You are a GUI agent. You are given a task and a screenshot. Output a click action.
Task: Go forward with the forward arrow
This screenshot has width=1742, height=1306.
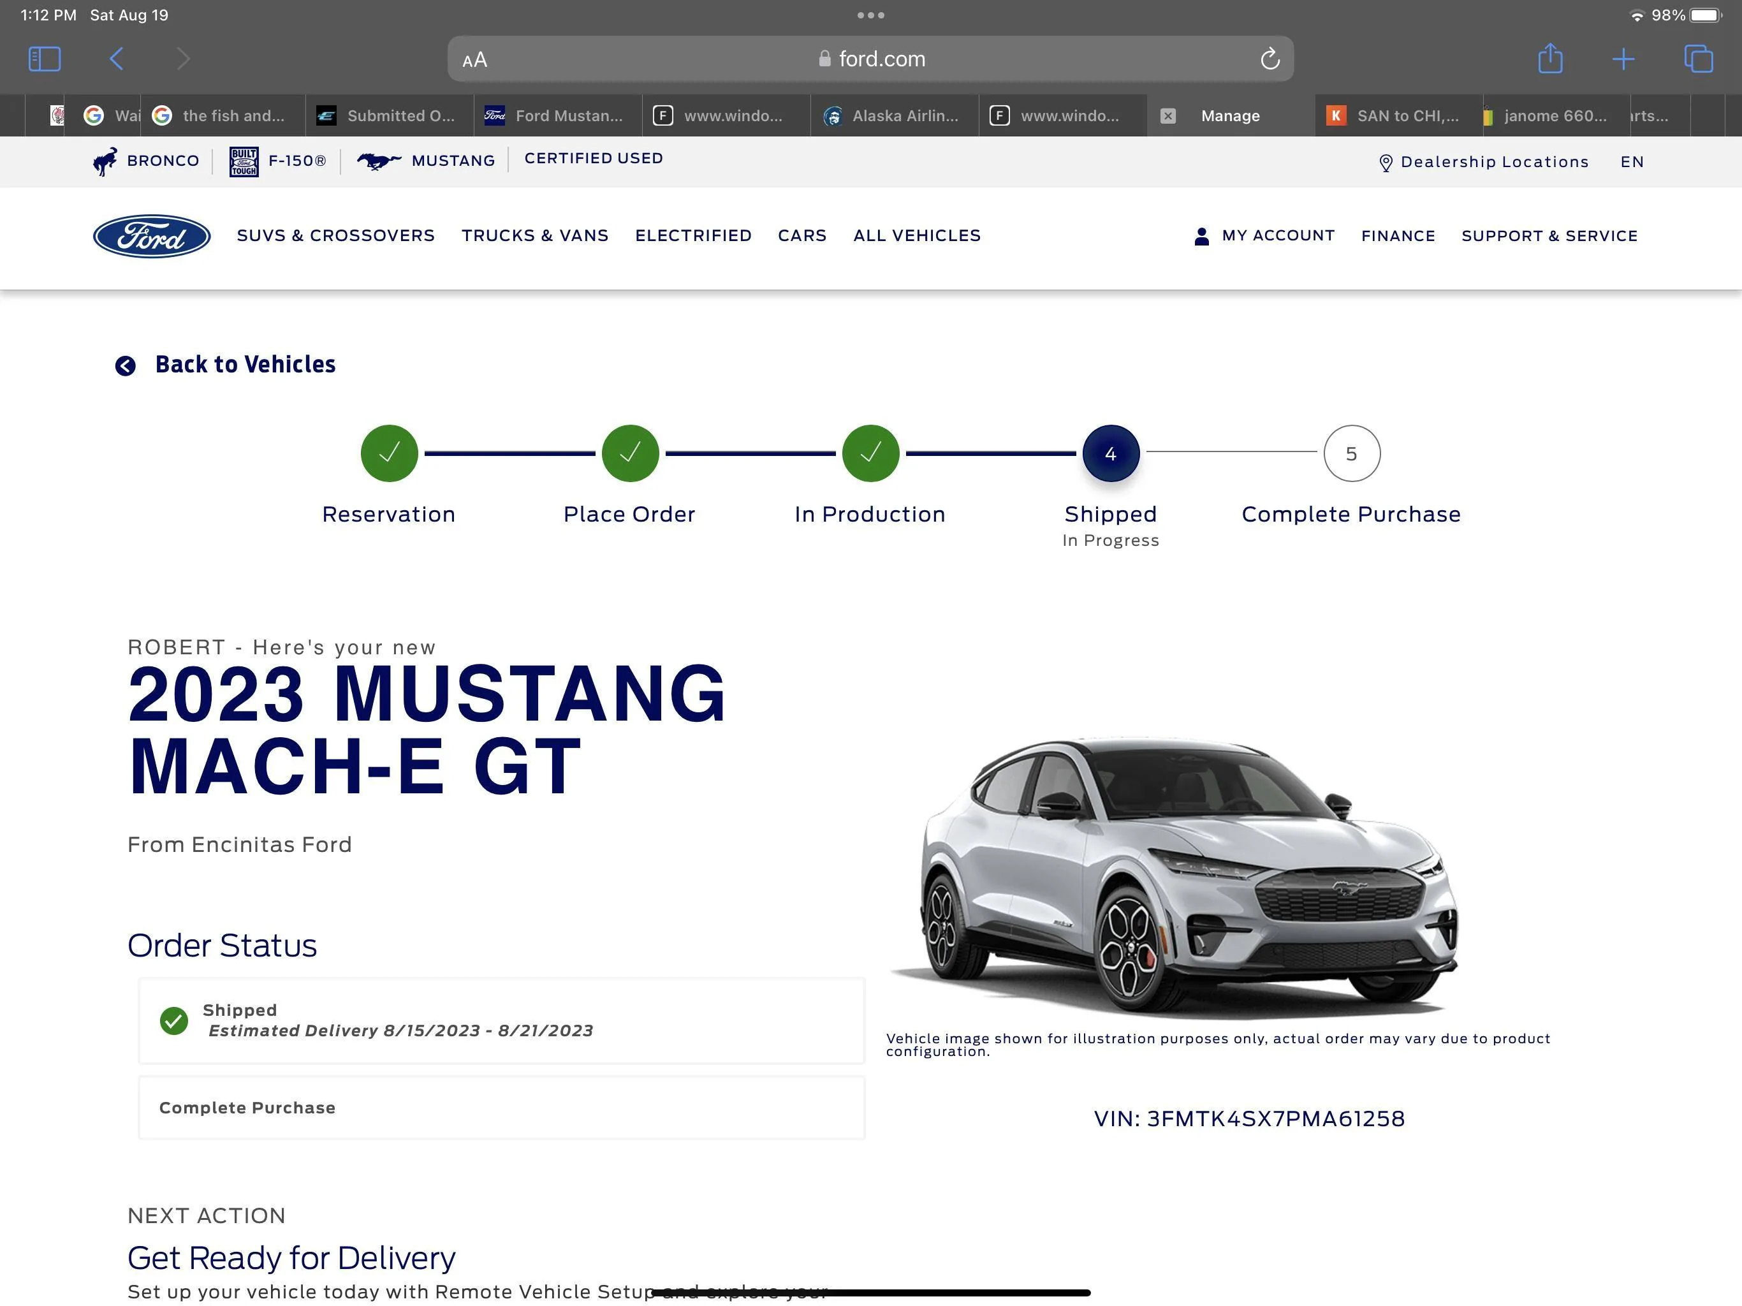(x=183, y=59)
